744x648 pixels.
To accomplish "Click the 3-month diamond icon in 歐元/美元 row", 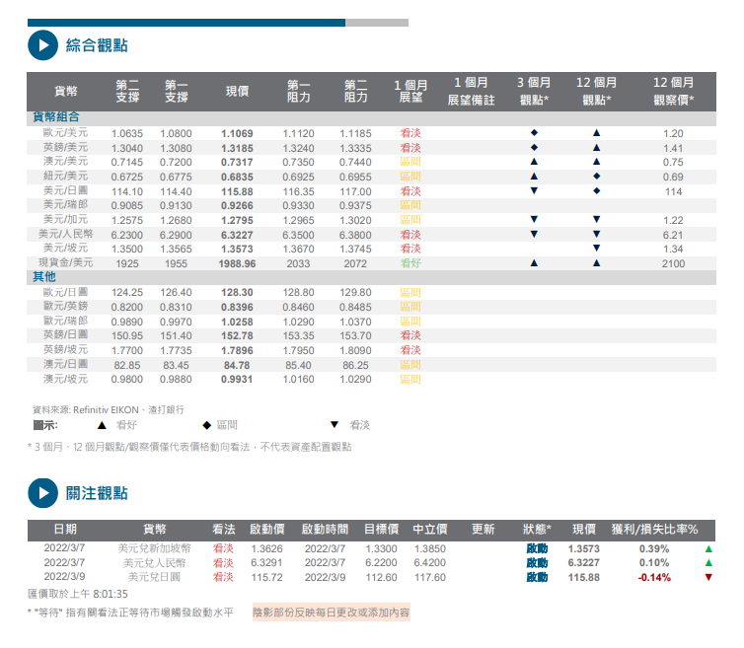I will point(534,133).
